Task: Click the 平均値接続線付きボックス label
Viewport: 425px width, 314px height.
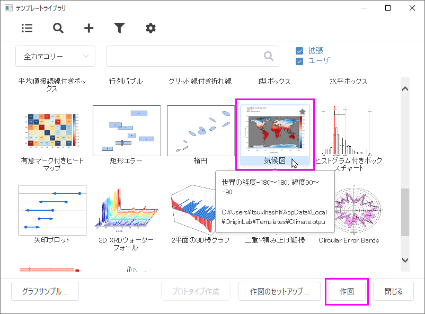Action: pos(52,85)
